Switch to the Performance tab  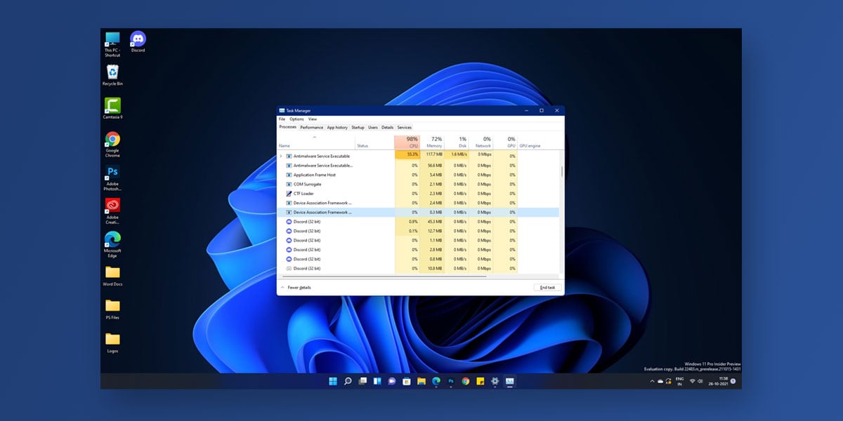tap(312, 128)
